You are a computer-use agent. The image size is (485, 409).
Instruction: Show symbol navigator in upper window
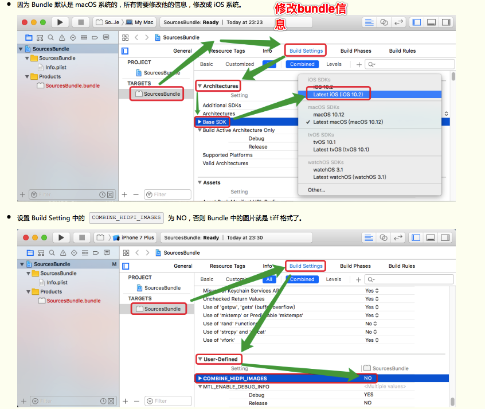coord(40,38)
